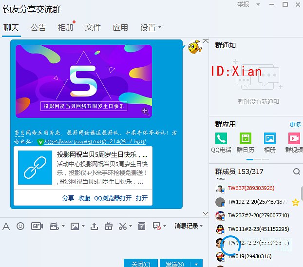Select member TW011#2-23(451152295)
The width and height of the screenshot is (303, 267).
pos(258,229)
